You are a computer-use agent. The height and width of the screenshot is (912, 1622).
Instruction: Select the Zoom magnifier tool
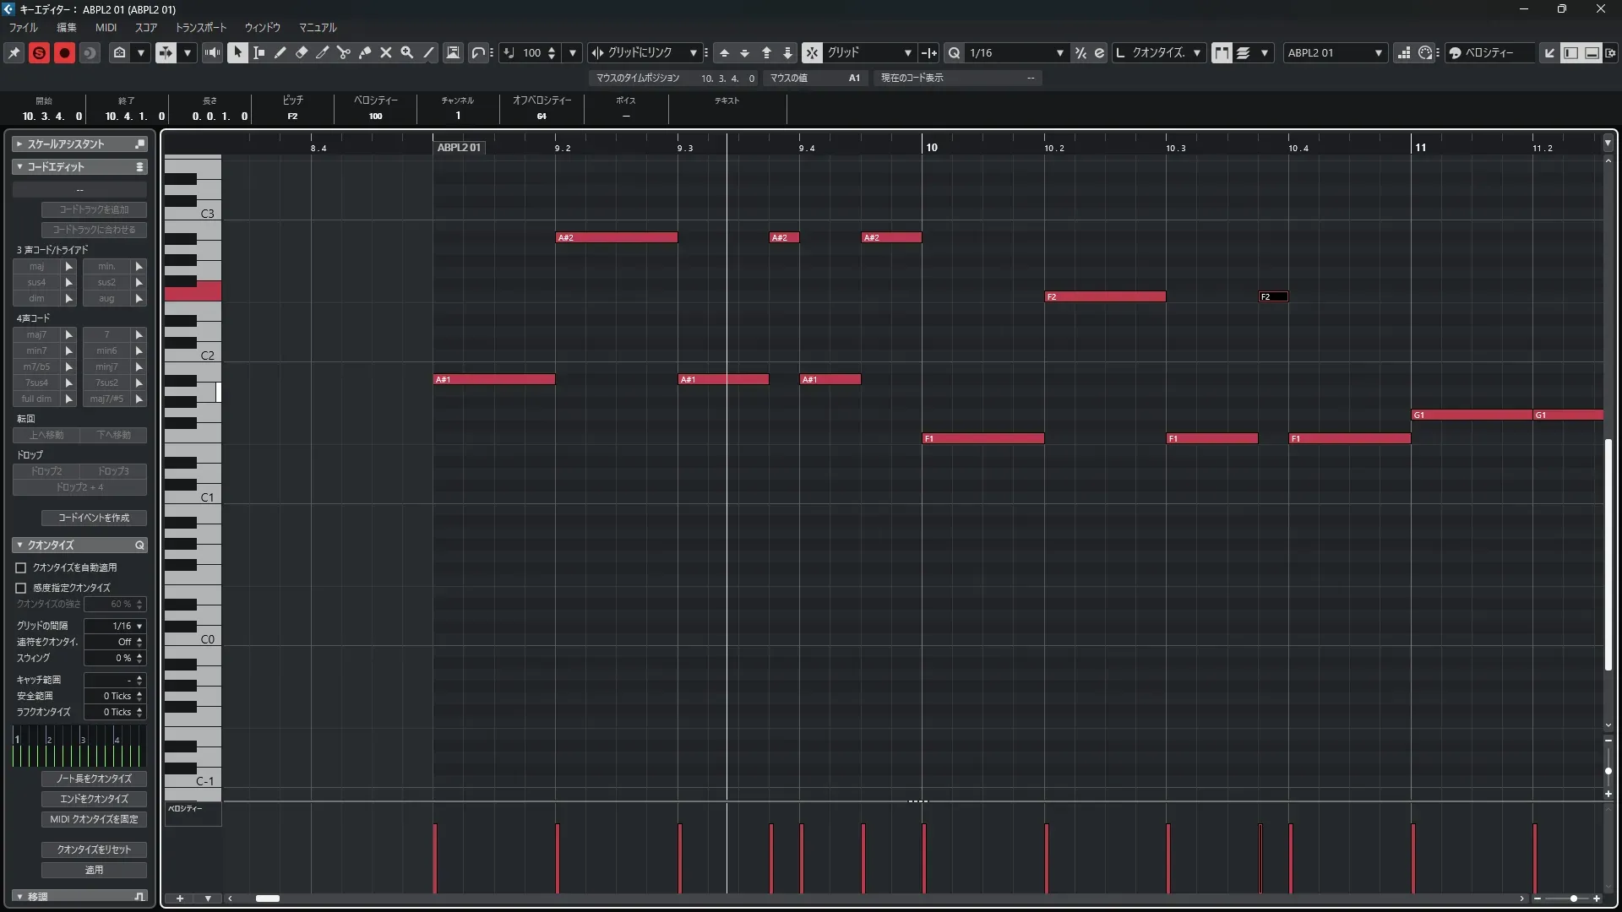[407, 52]
